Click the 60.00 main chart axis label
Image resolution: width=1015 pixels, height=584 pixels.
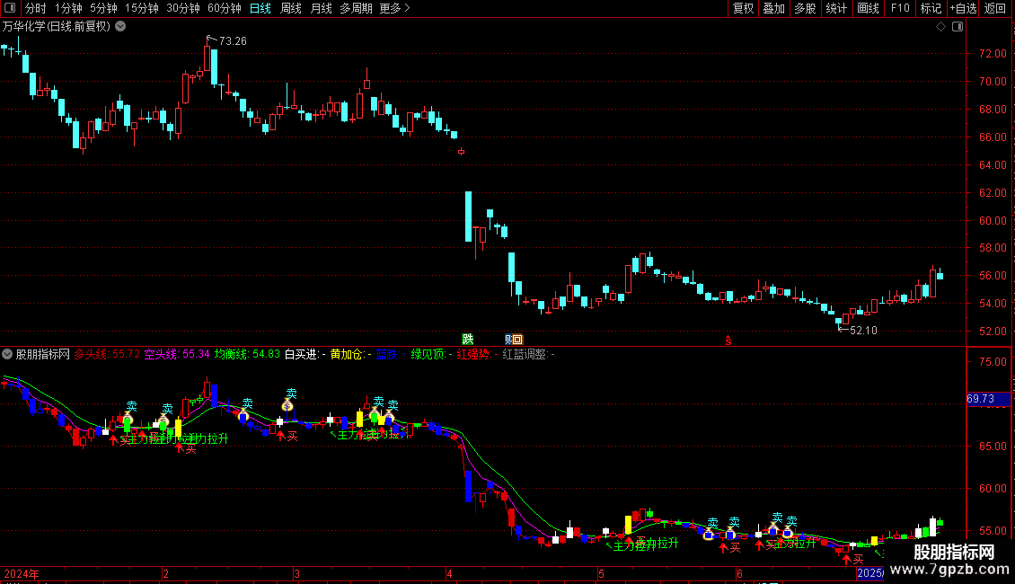[993, 221]
